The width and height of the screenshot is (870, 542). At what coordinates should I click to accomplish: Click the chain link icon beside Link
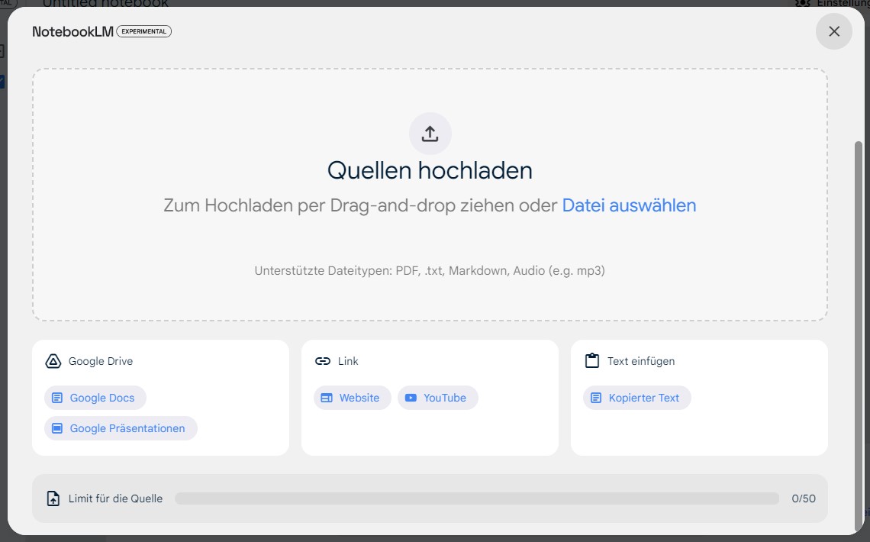pyautogui.click(x=321, y=360)
